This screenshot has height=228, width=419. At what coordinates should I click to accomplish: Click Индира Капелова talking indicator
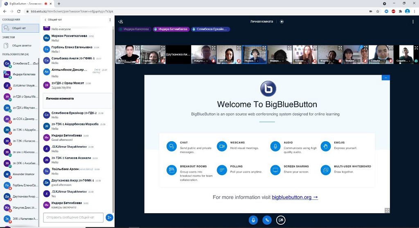point(134,29)
